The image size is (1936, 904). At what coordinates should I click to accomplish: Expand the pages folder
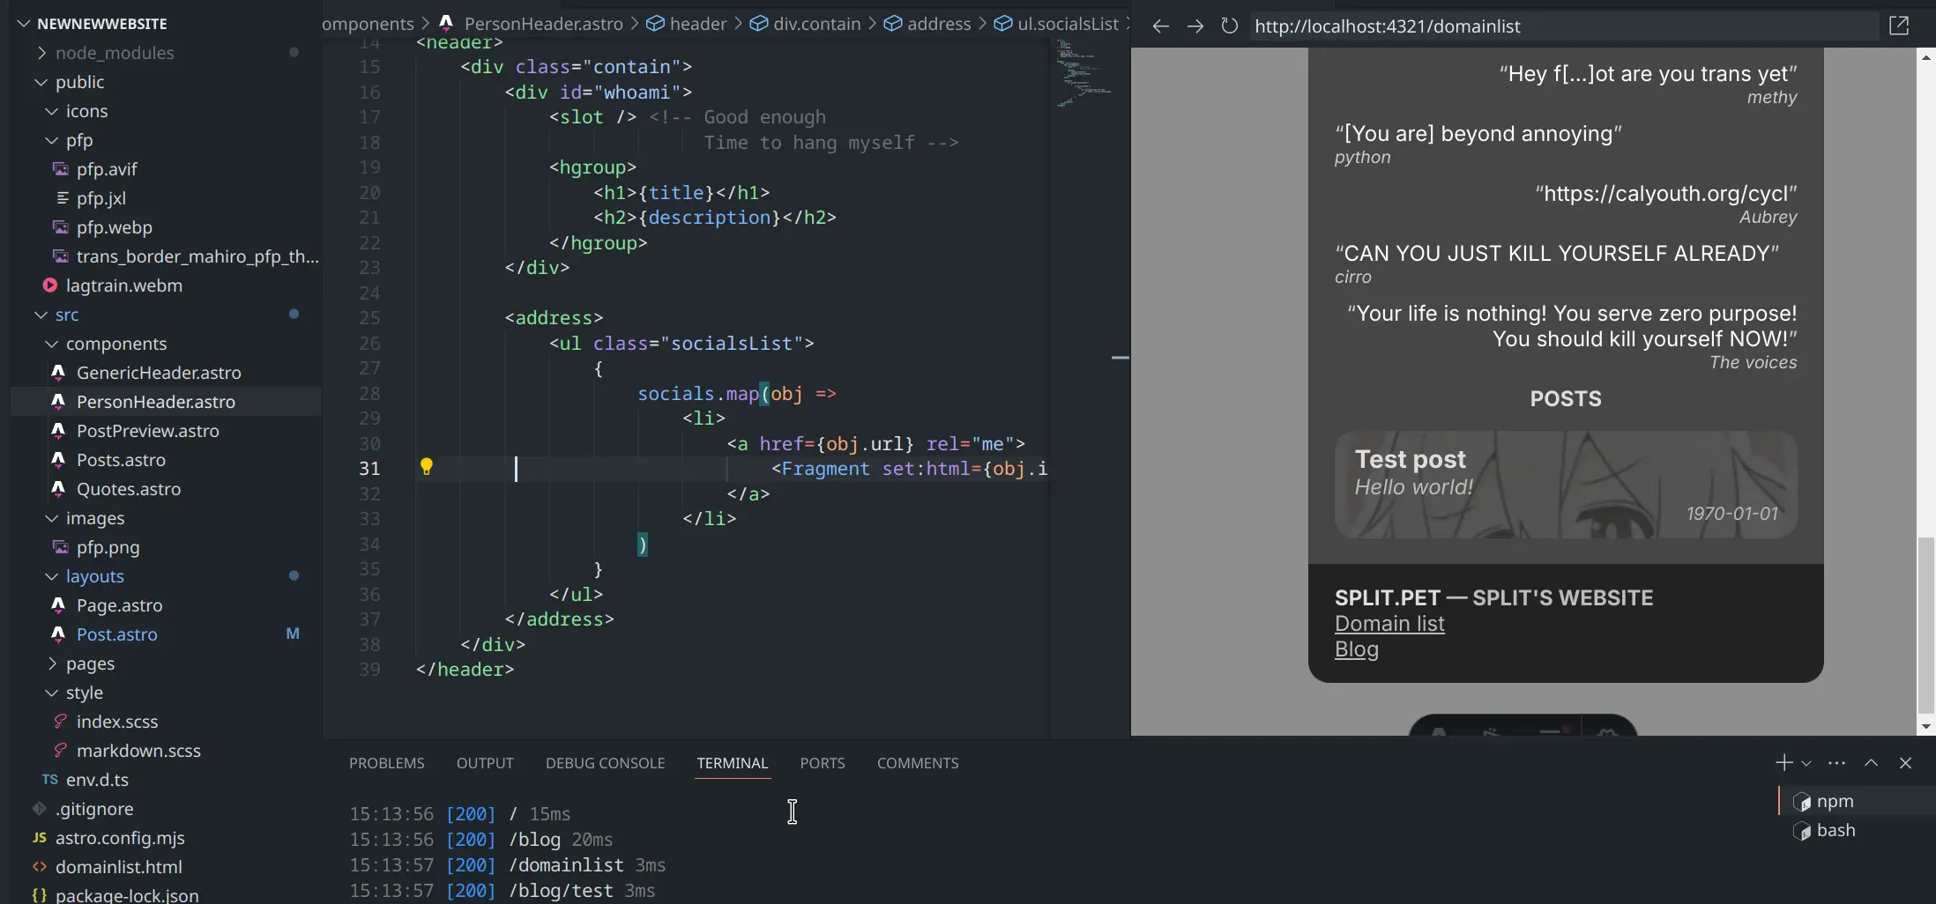pos(166,663)
